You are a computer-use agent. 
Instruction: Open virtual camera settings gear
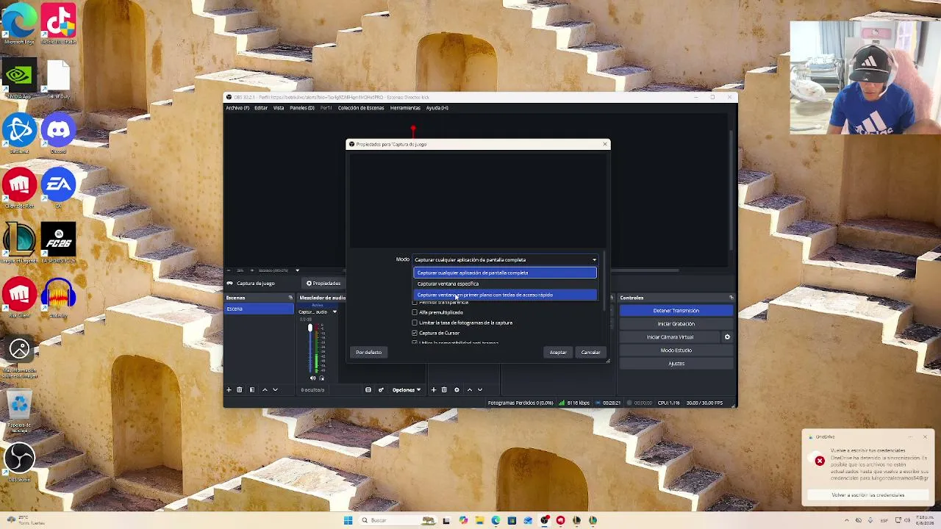click(x=727, y=337)
